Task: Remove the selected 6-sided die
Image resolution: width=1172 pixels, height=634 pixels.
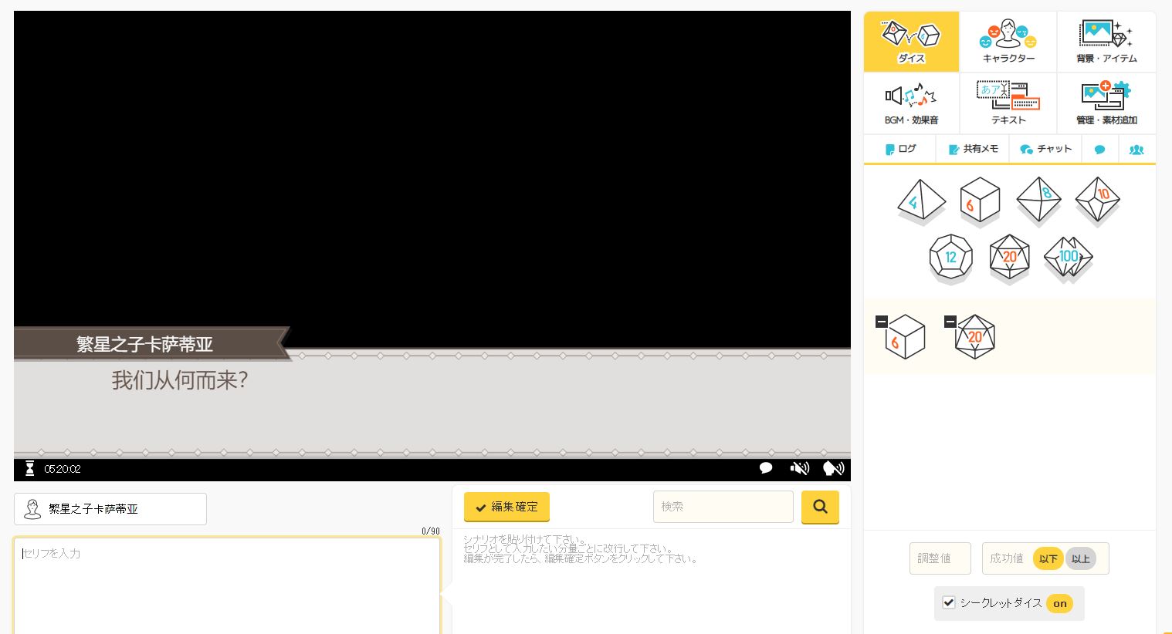Action: tap(882, 322)
